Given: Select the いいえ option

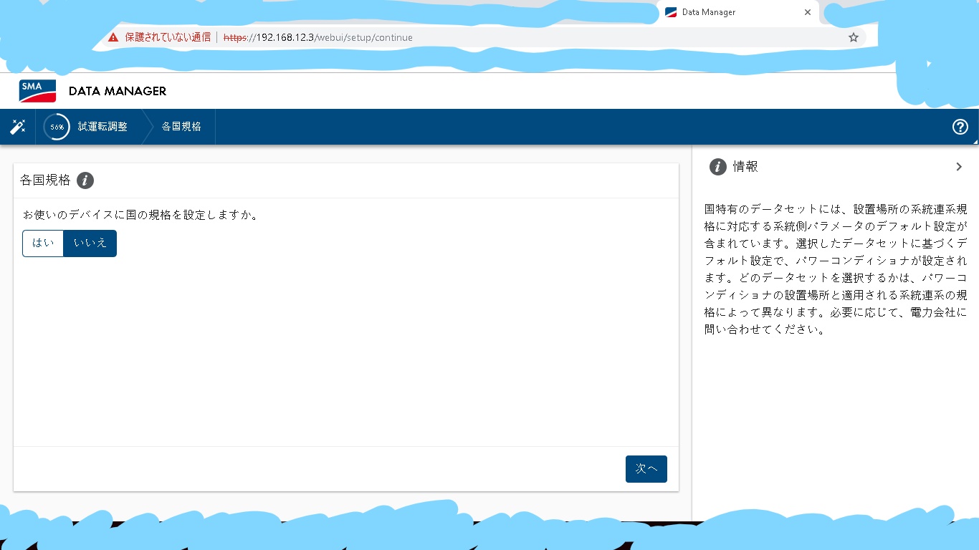Looking at the screenshot, I should [90, 243].
